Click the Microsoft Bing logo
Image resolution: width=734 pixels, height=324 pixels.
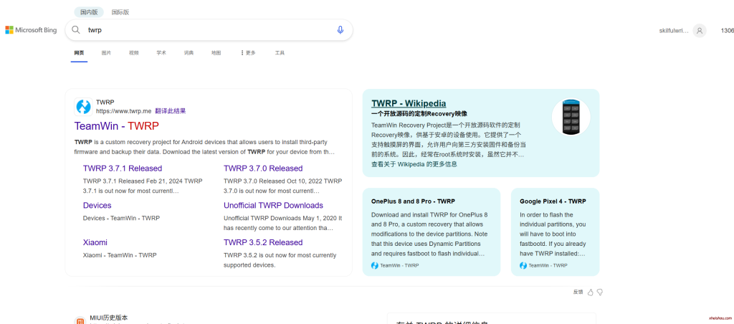[31, 30]
